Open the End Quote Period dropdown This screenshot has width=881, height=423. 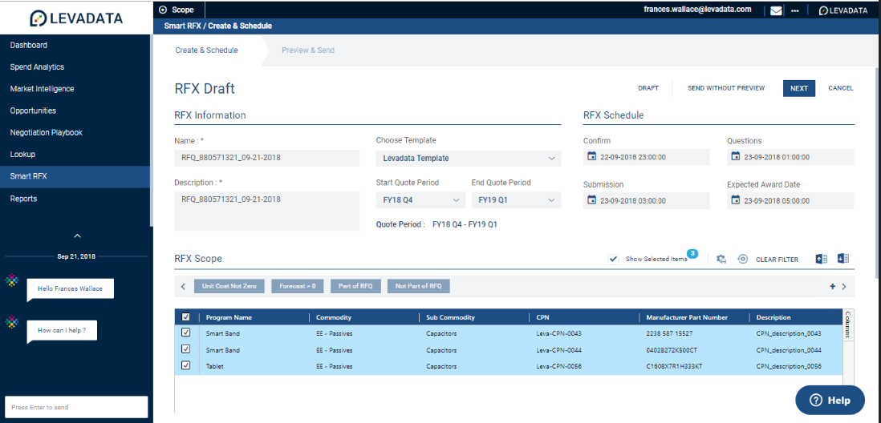click(516, 199)
